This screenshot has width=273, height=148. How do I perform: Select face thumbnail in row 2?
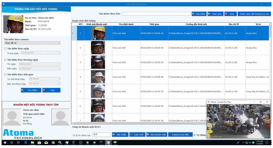[98, 48]
